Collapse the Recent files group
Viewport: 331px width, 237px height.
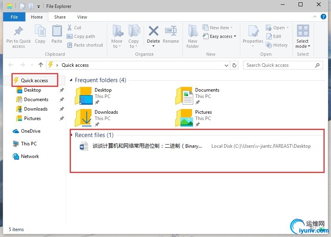(72, 135)
